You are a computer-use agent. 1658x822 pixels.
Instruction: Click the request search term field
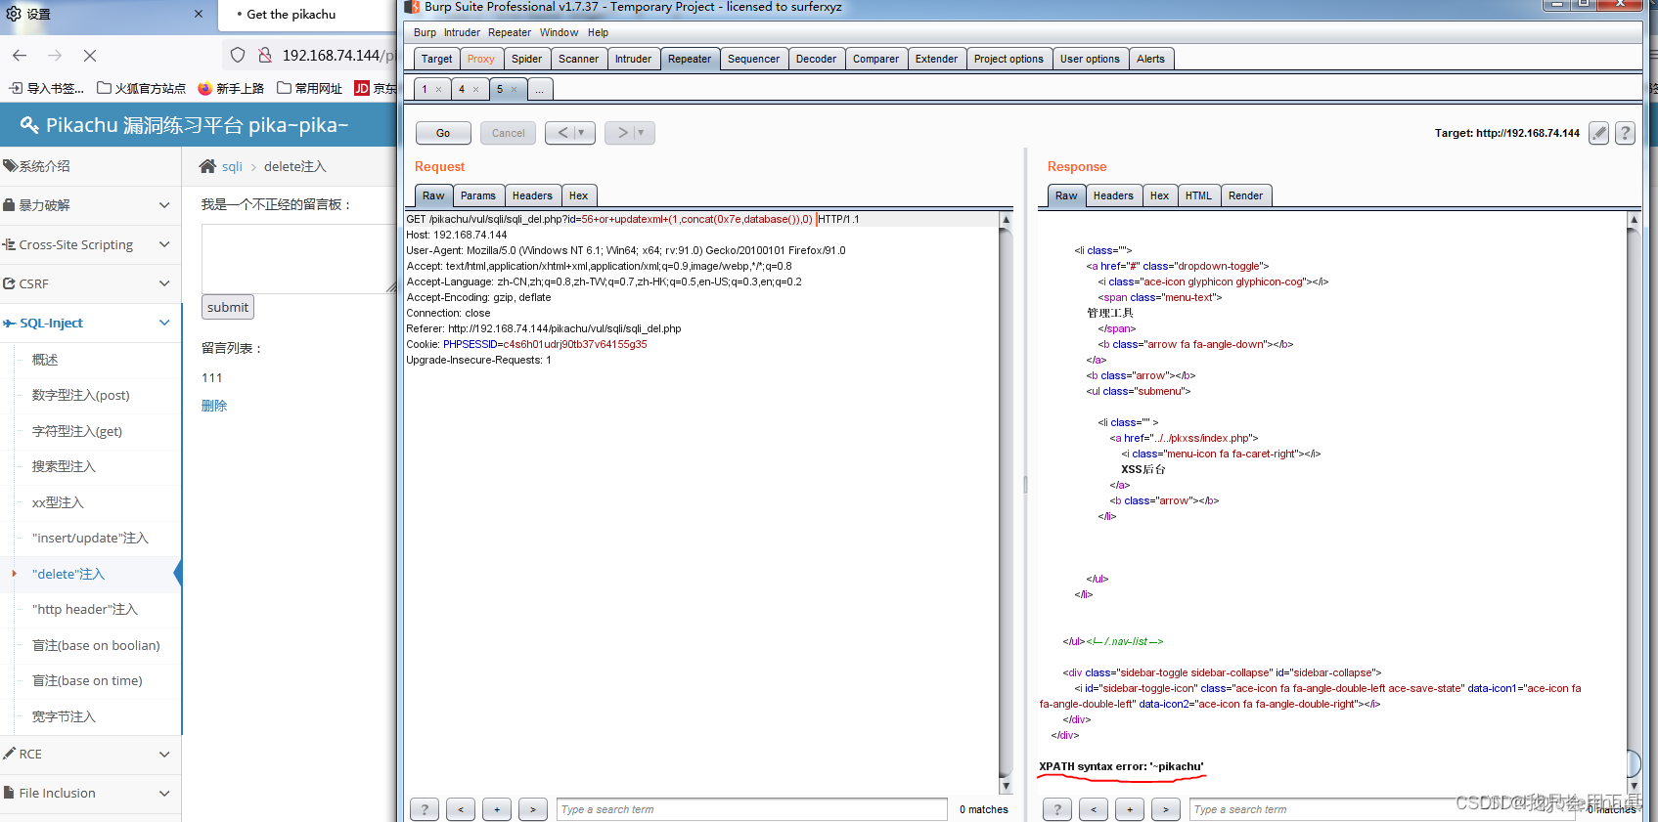751,809
